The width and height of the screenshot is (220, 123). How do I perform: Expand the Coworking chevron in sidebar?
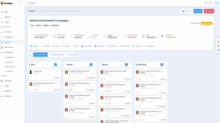coord(22,52)
